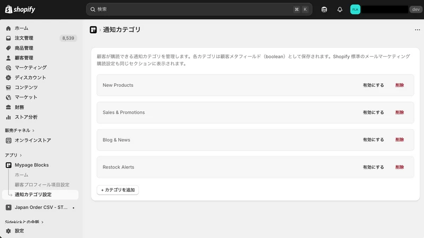Open the Sidekick assistant icon in top bar
Viewport: 424px width, 238px height.
[x=324, y=10]
